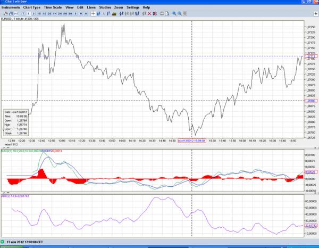Open the Instruments menu
This screenshot has width=319, height=248.
pyautogui.click(x=11, y=7)
